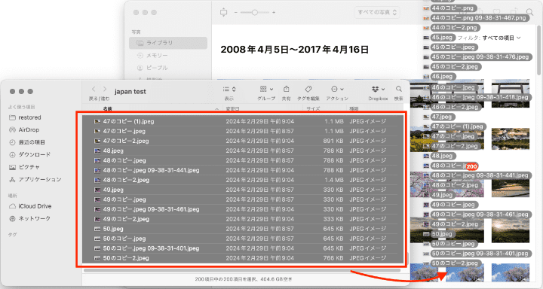Select file 49のコピー.jpeg in Finder list
Screen dimensions: 543x289
click(x=243, y=199)
